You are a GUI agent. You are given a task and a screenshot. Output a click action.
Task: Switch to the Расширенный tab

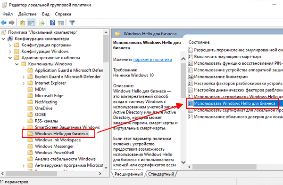pyautogui.click(x=128, y=174)
